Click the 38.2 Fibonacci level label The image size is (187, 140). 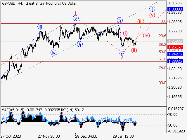coord(162,45)
